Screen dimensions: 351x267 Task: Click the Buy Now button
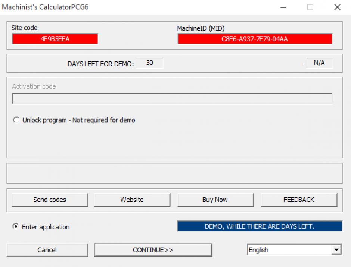coord(215,200)
